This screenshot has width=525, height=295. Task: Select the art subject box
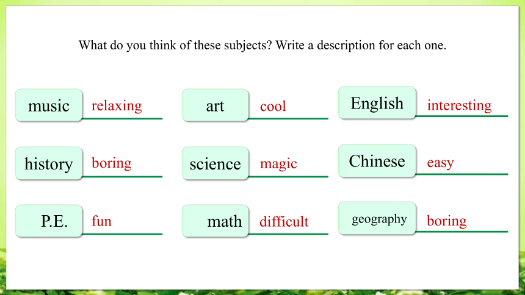[x=215, y=105]
